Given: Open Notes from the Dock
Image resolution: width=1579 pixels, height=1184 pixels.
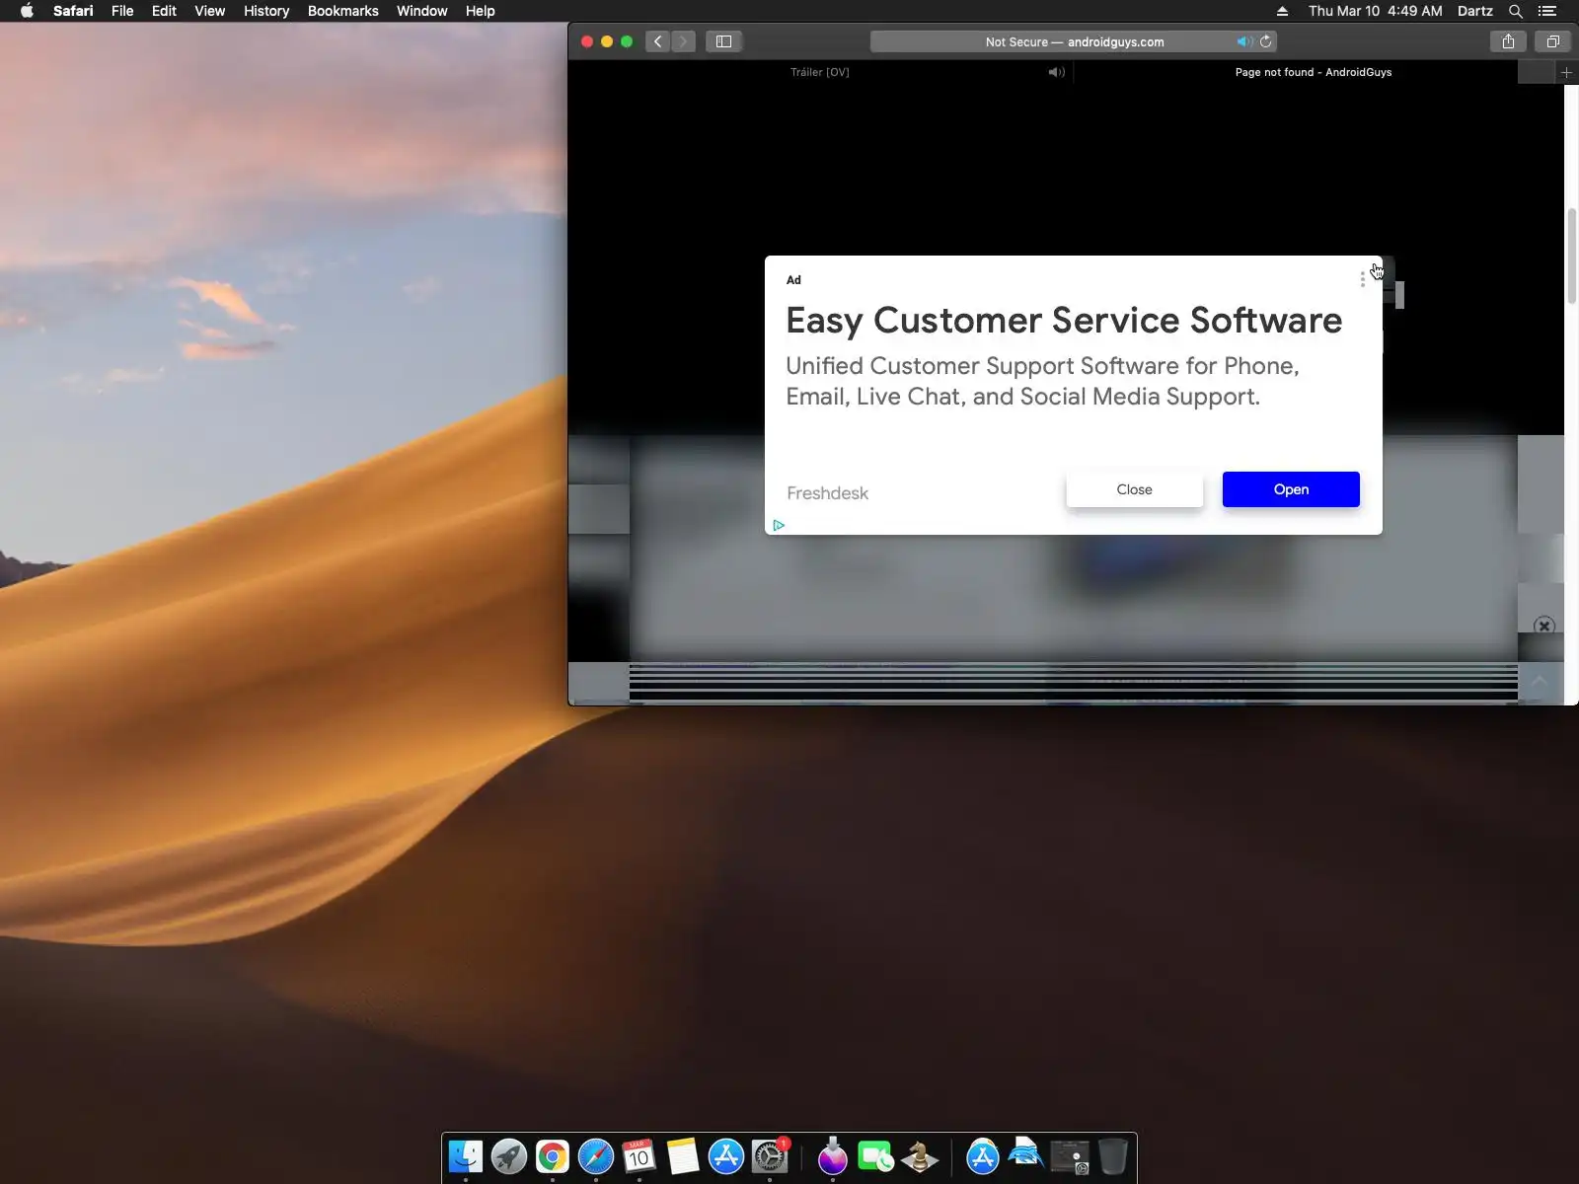Looking at the screenshot, I should click(683, 1156).
